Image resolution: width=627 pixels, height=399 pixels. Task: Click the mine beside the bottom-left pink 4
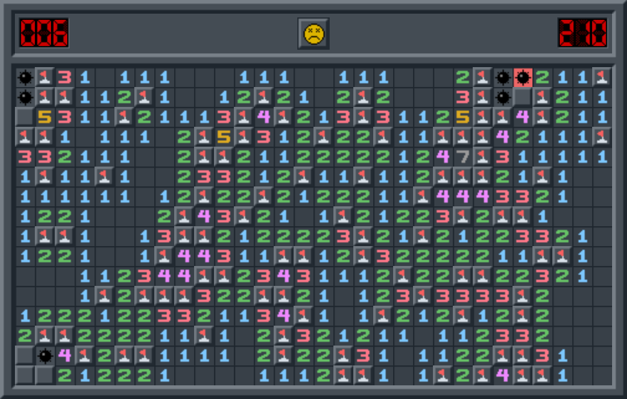click(45, 356)
